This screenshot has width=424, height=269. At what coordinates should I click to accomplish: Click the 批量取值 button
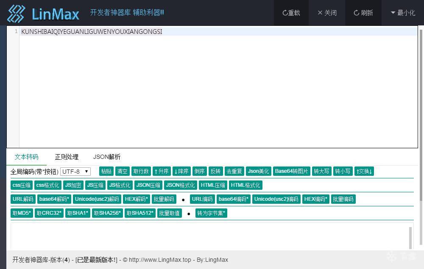coord(169,213)
